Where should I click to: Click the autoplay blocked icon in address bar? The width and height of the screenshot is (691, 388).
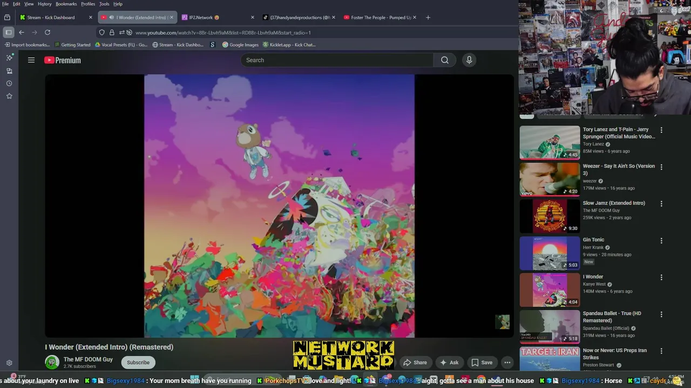129,32
